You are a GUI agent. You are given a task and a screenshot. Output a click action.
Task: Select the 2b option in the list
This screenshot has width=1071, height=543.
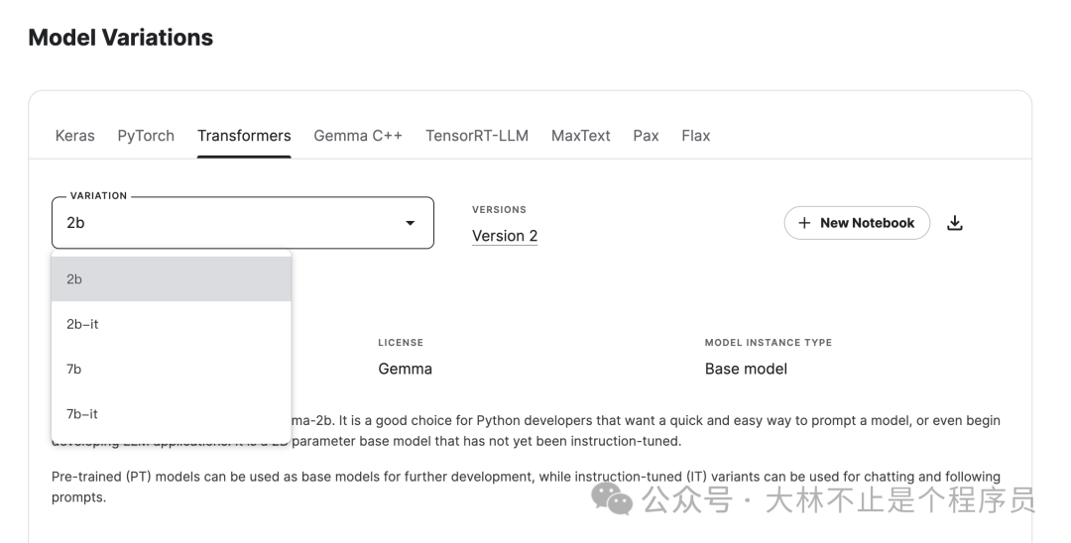pyautogui.click(x=172, y=279)
